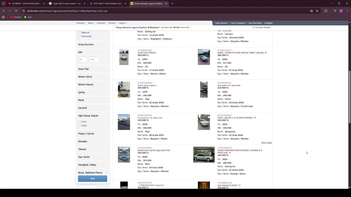Close the RTX 5060 Ti OEM tab
351x197 pixels.
coord(125,4)
